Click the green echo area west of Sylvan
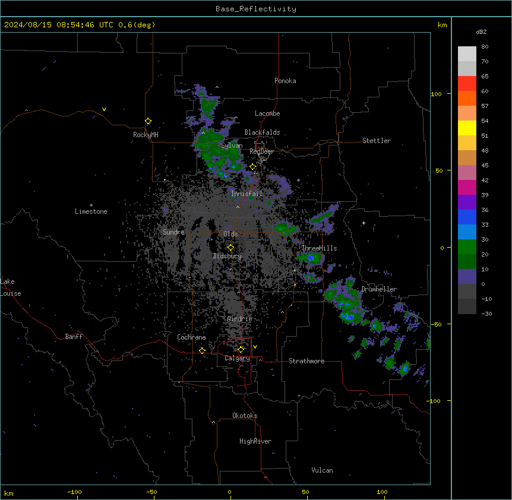This screenshot has height=500, width=512. 209,145
